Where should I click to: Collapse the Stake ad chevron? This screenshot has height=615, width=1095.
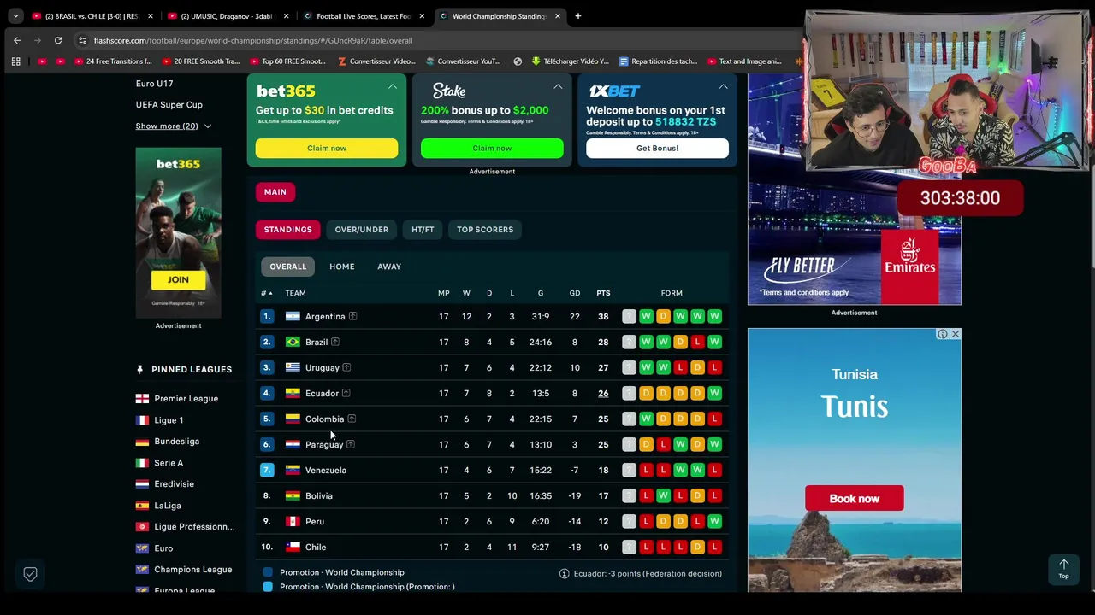558,86
